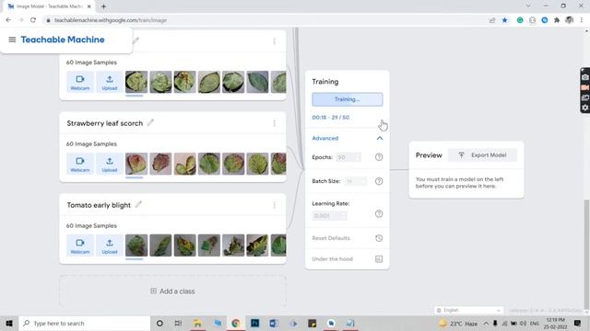Open the notification center on taskbar
The image size is (590, 331).
point(578,323)
